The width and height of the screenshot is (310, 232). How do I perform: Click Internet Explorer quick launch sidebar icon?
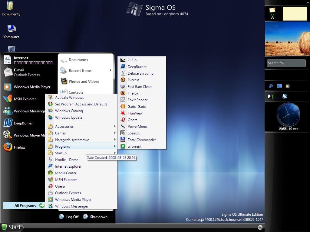(271, 86)
